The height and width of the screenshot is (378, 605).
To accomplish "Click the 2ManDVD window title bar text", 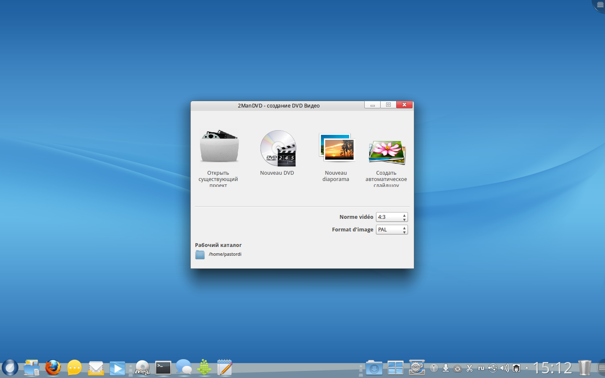I will click(279, 106).
